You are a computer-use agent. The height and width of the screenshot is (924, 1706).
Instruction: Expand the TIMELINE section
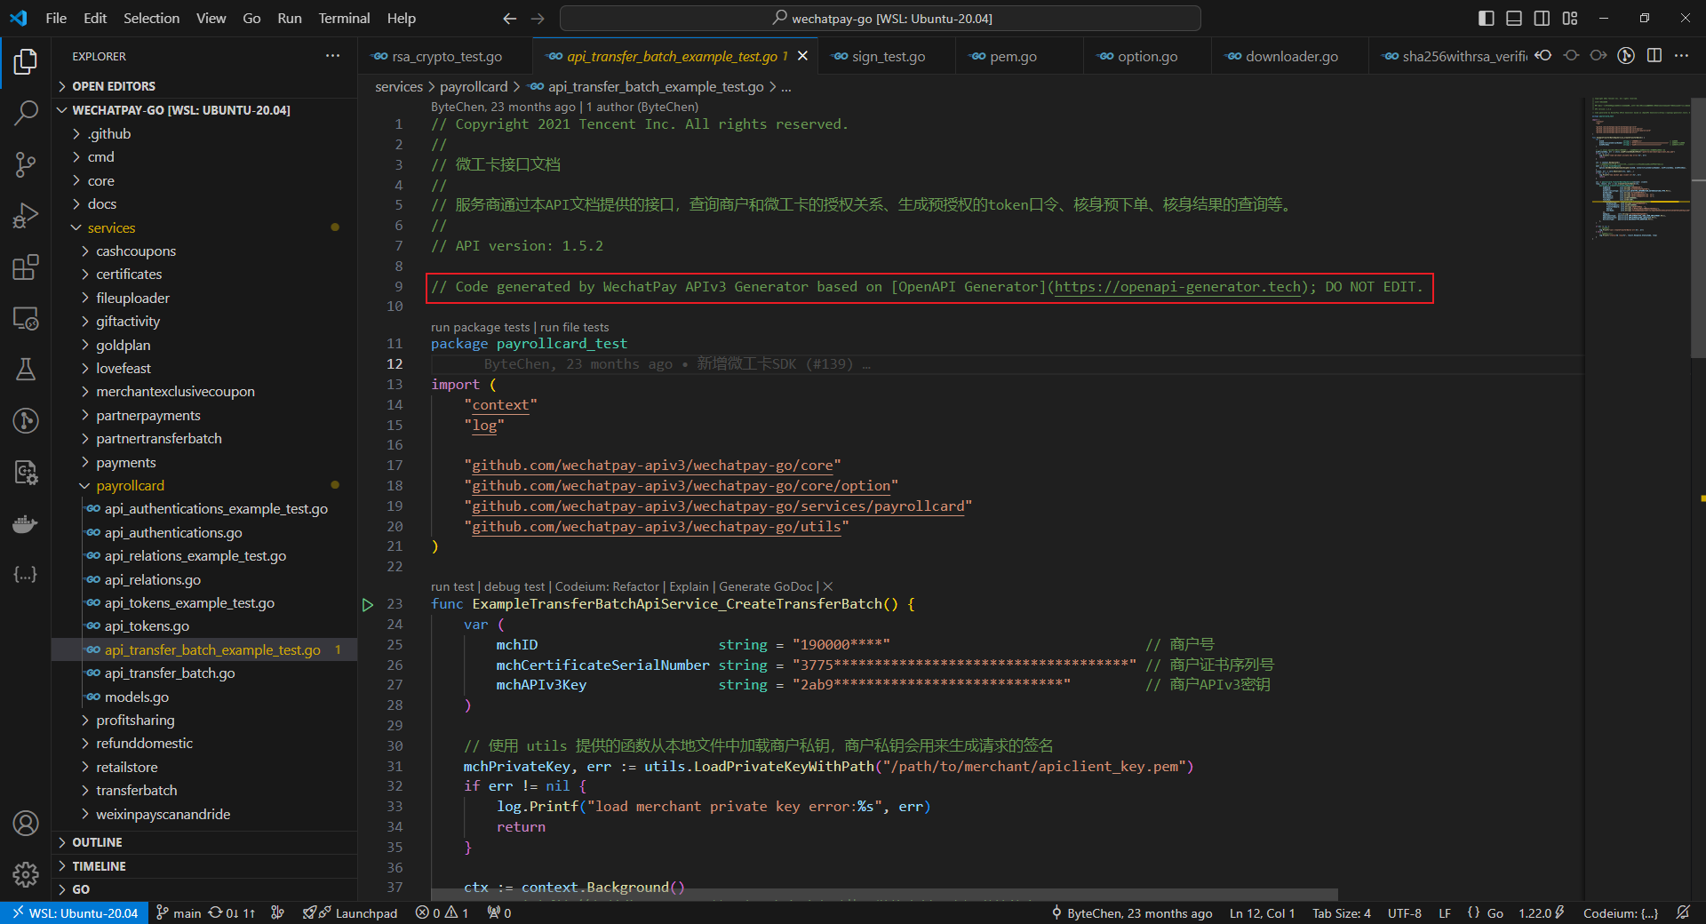pos(204,866)
